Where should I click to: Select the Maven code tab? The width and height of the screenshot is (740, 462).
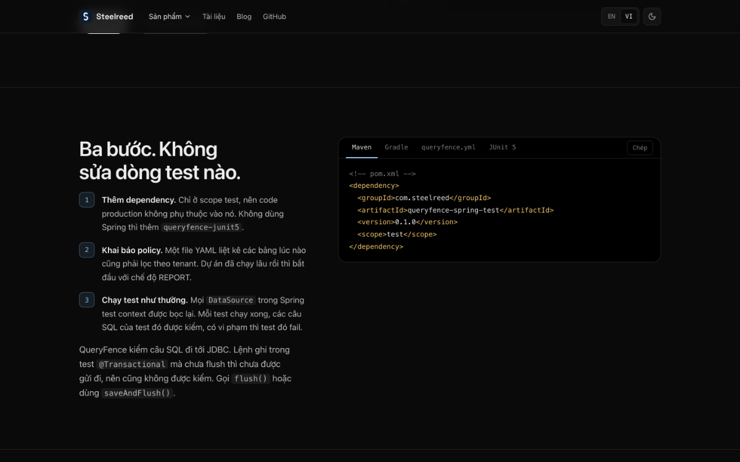[362, 148]
